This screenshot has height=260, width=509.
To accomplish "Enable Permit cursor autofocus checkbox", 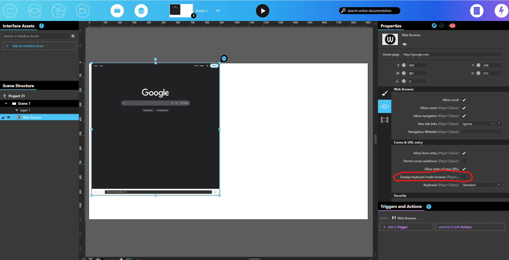I will (x=464, y=161).
